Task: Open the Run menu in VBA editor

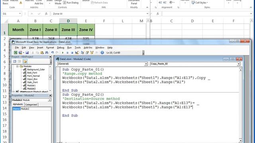Action: [x=69, y=48]
